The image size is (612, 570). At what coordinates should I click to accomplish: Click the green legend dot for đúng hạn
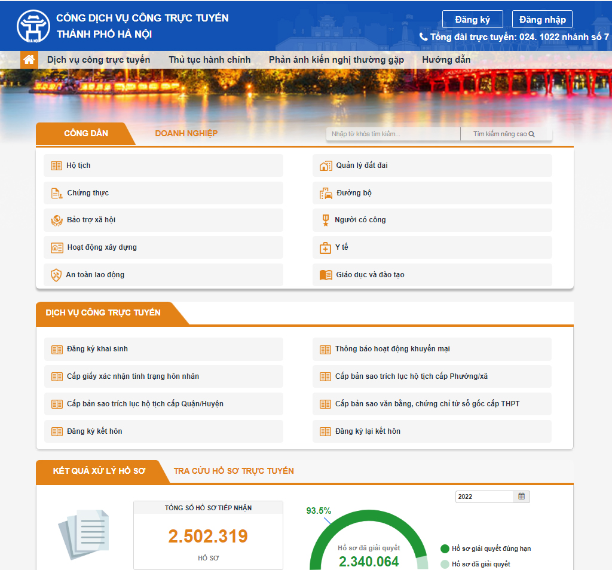[x=445, y=548]
